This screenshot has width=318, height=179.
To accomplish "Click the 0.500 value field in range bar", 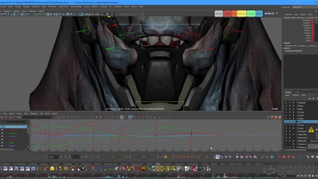I will point(54,157).
